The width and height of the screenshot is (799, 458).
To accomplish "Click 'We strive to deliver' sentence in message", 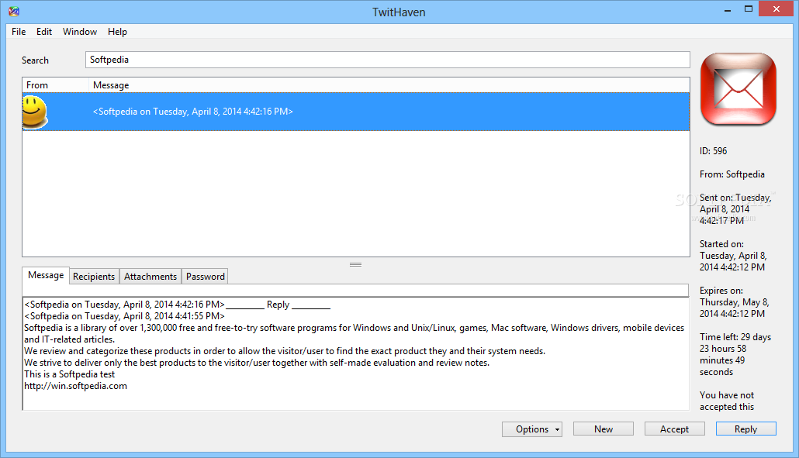I will click(257, 363).
